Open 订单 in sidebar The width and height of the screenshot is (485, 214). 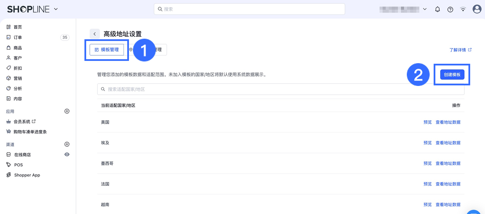(18, 37)
